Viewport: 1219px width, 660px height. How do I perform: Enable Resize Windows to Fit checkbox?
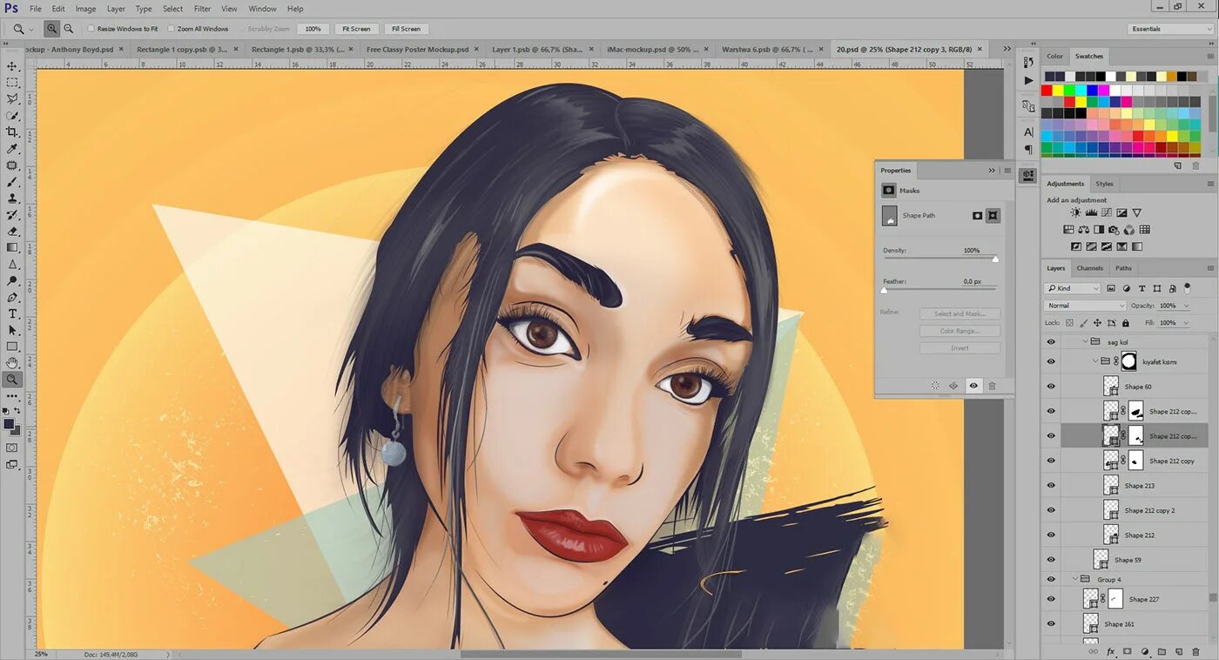(91, 29)
